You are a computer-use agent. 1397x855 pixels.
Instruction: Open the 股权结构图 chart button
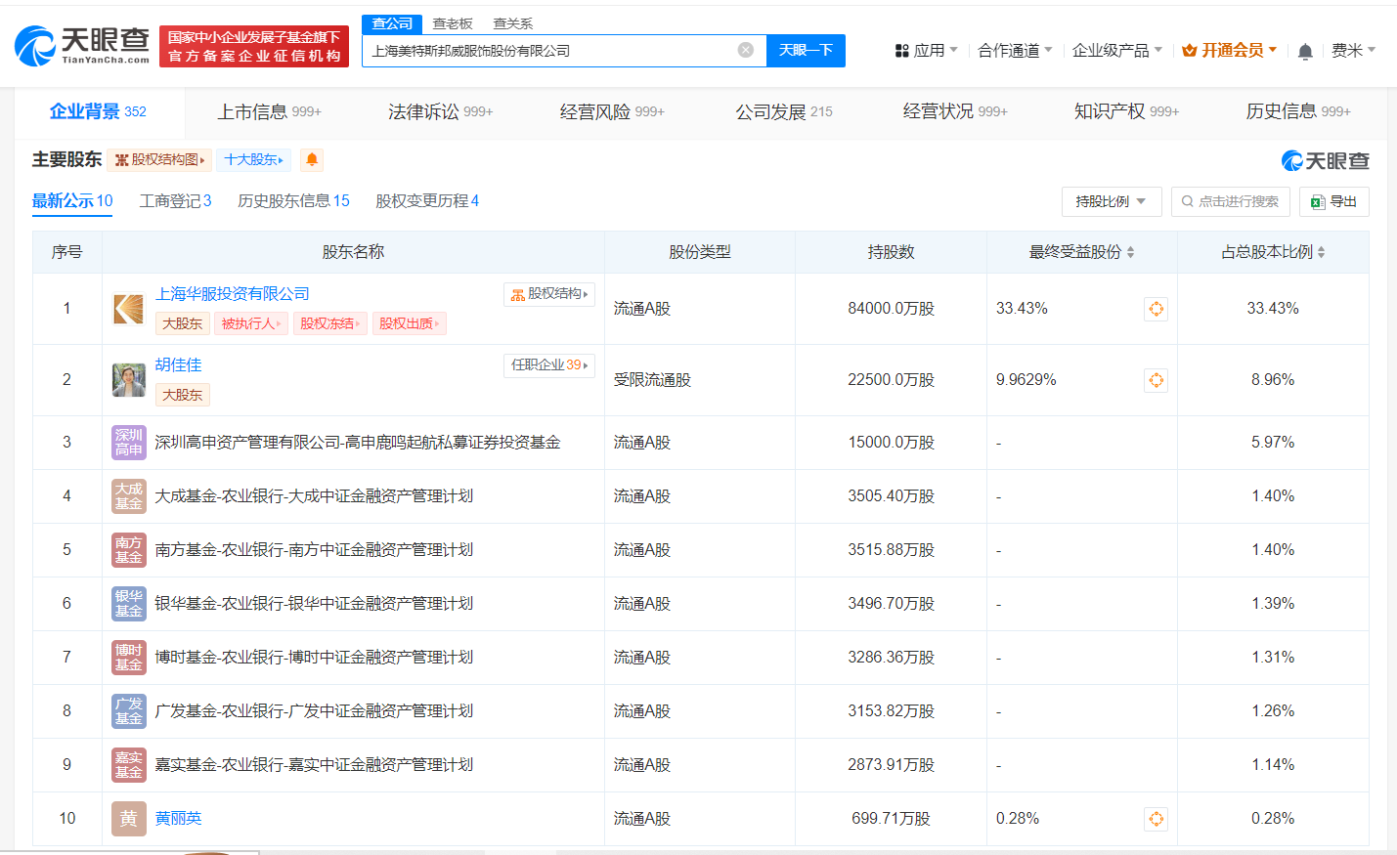tap(159, 159)
